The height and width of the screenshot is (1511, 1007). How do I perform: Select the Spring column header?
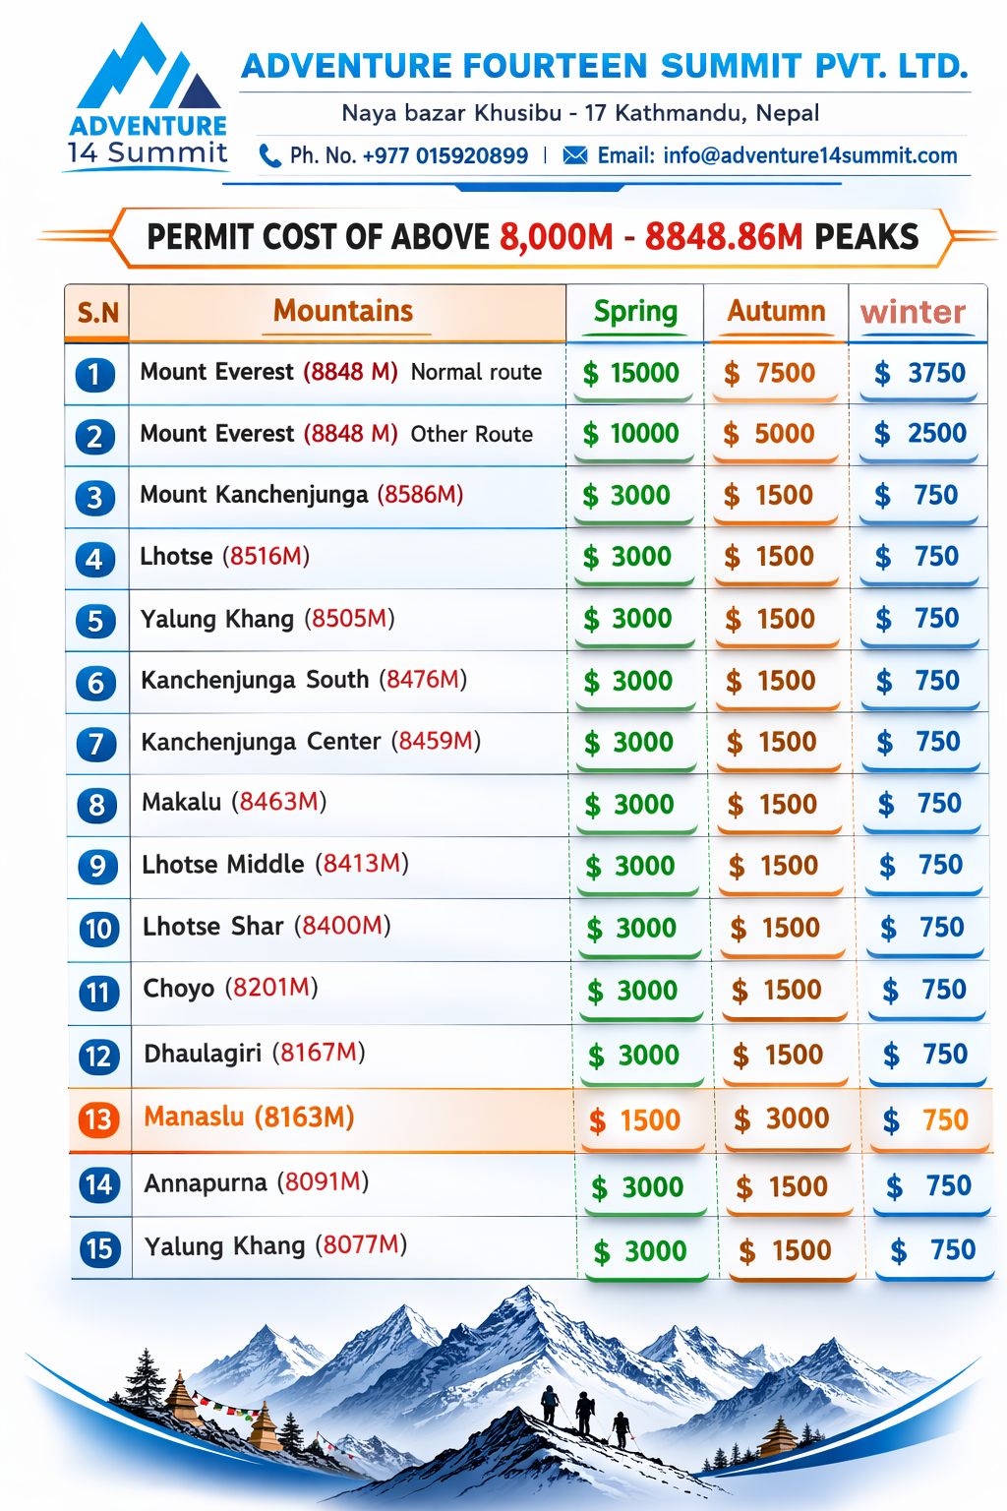pyautogui.click(x=635, y=312)
